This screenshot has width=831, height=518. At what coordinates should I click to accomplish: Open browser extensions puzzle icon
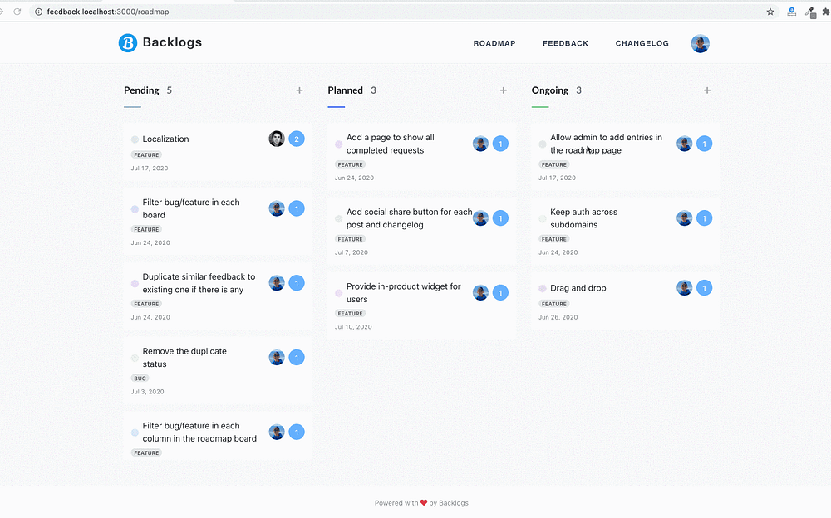(x=826, y=12)
